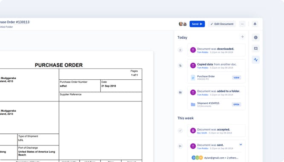284x162 pixels.
Task: Click the 'Type of Shipment' LCL cell
Action: [38, 139]
